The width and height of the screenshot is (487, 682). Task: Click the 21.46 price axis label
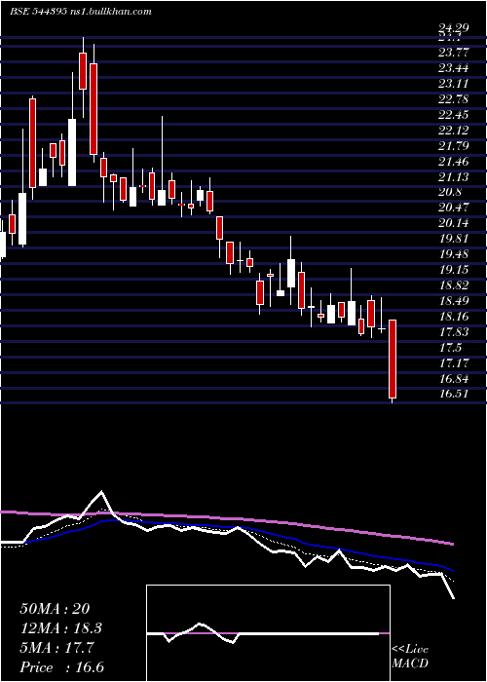click(454, 162)
